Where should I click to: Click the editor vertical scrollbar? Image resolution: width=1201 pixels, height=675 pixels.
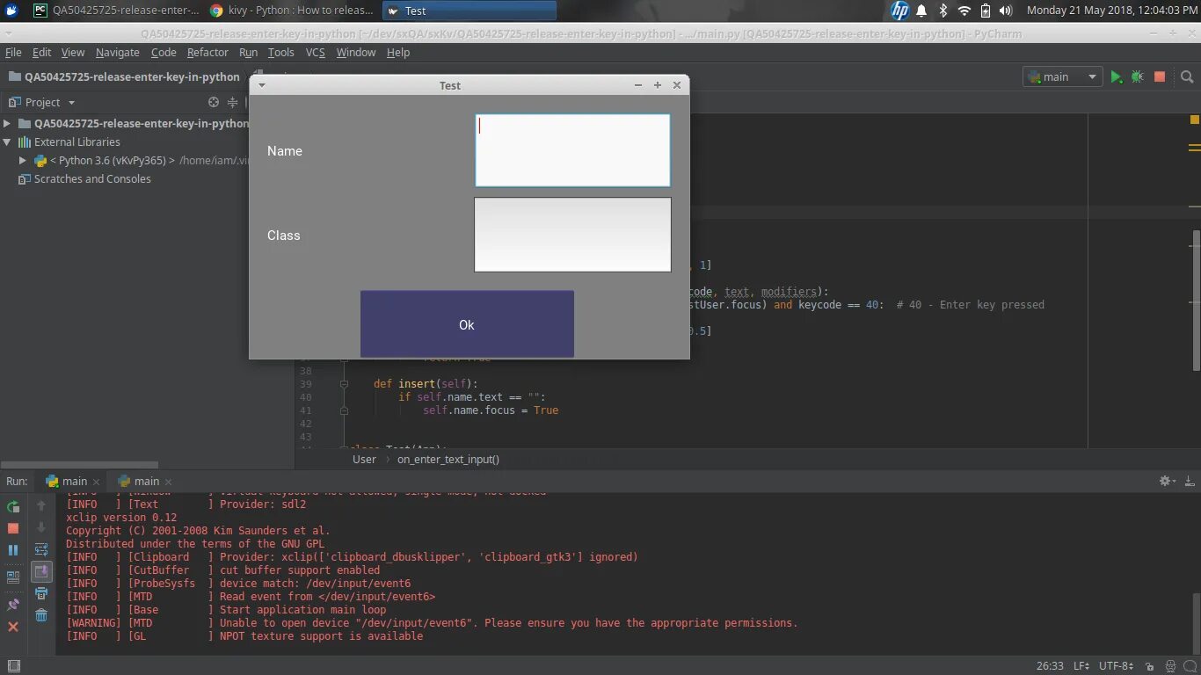(1196, 299)
